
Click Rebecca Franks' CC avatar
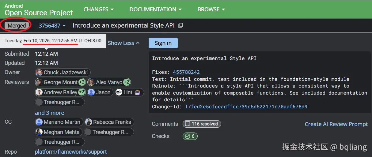click(x=89, y=122)
